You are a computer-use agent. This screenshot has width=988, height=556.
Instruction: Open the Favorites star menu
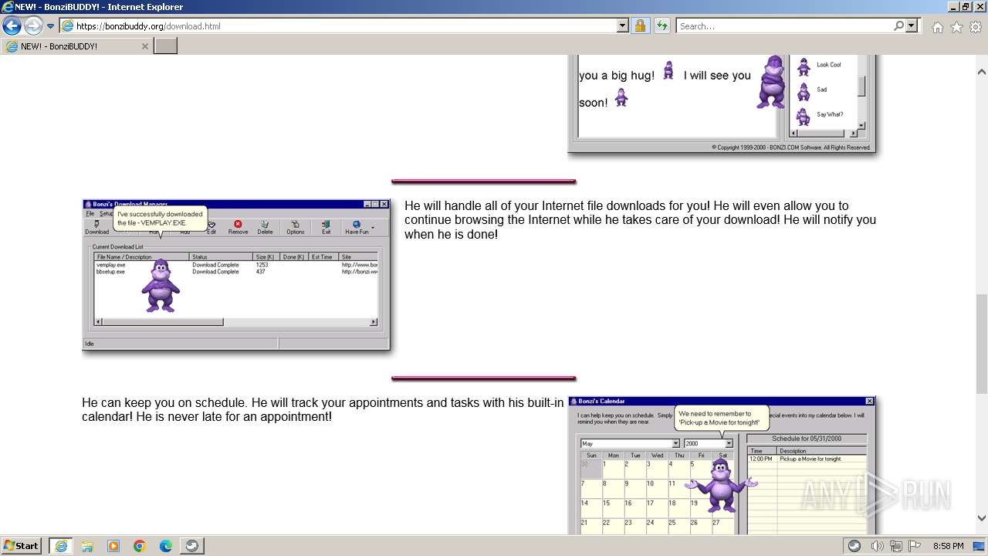956,27
